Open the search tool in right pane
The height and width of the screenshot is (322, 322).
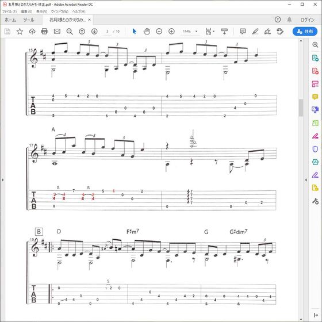(x=315, y=45)
